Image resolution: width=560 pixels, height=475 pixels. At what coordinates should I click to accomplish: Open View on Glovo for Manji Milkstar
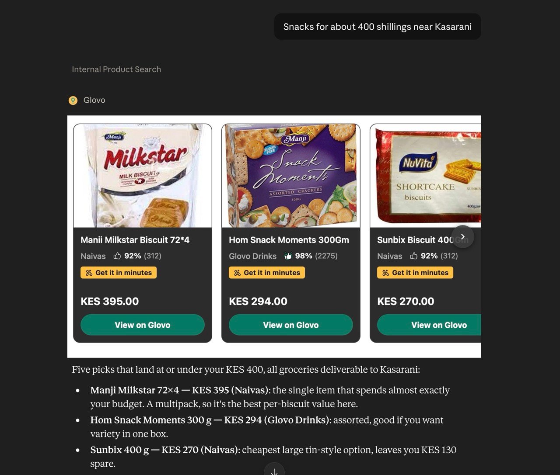pos(143,325)
